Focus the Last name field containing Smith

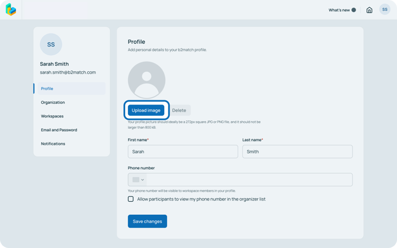(x=297, y=152)
